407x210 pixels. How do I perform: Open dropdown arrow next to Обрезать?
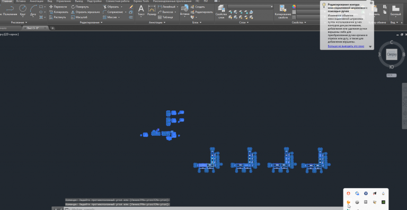(x=121, y=7)
